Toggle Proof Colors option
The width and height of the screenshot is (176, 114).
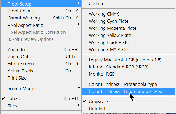(20, 11)
